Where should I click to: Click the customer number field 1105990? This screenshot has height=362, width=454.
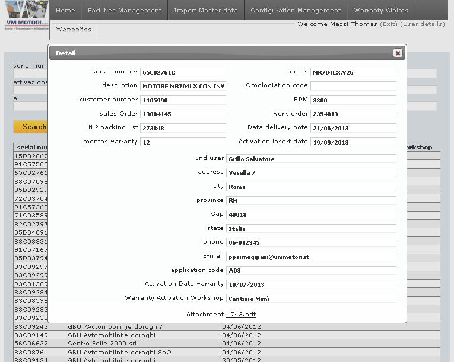tap(183, 100)
